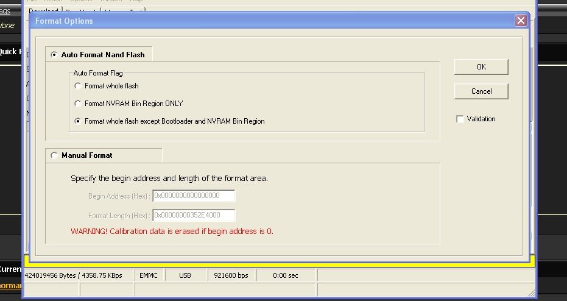The image size is (567, 301).
Task: Switch to the Manual Format option
Action: [54, 155]
